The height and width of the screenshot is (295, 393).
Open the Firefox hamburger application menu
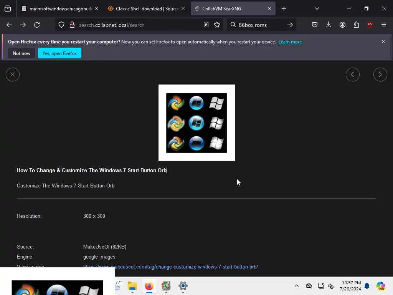384,25
